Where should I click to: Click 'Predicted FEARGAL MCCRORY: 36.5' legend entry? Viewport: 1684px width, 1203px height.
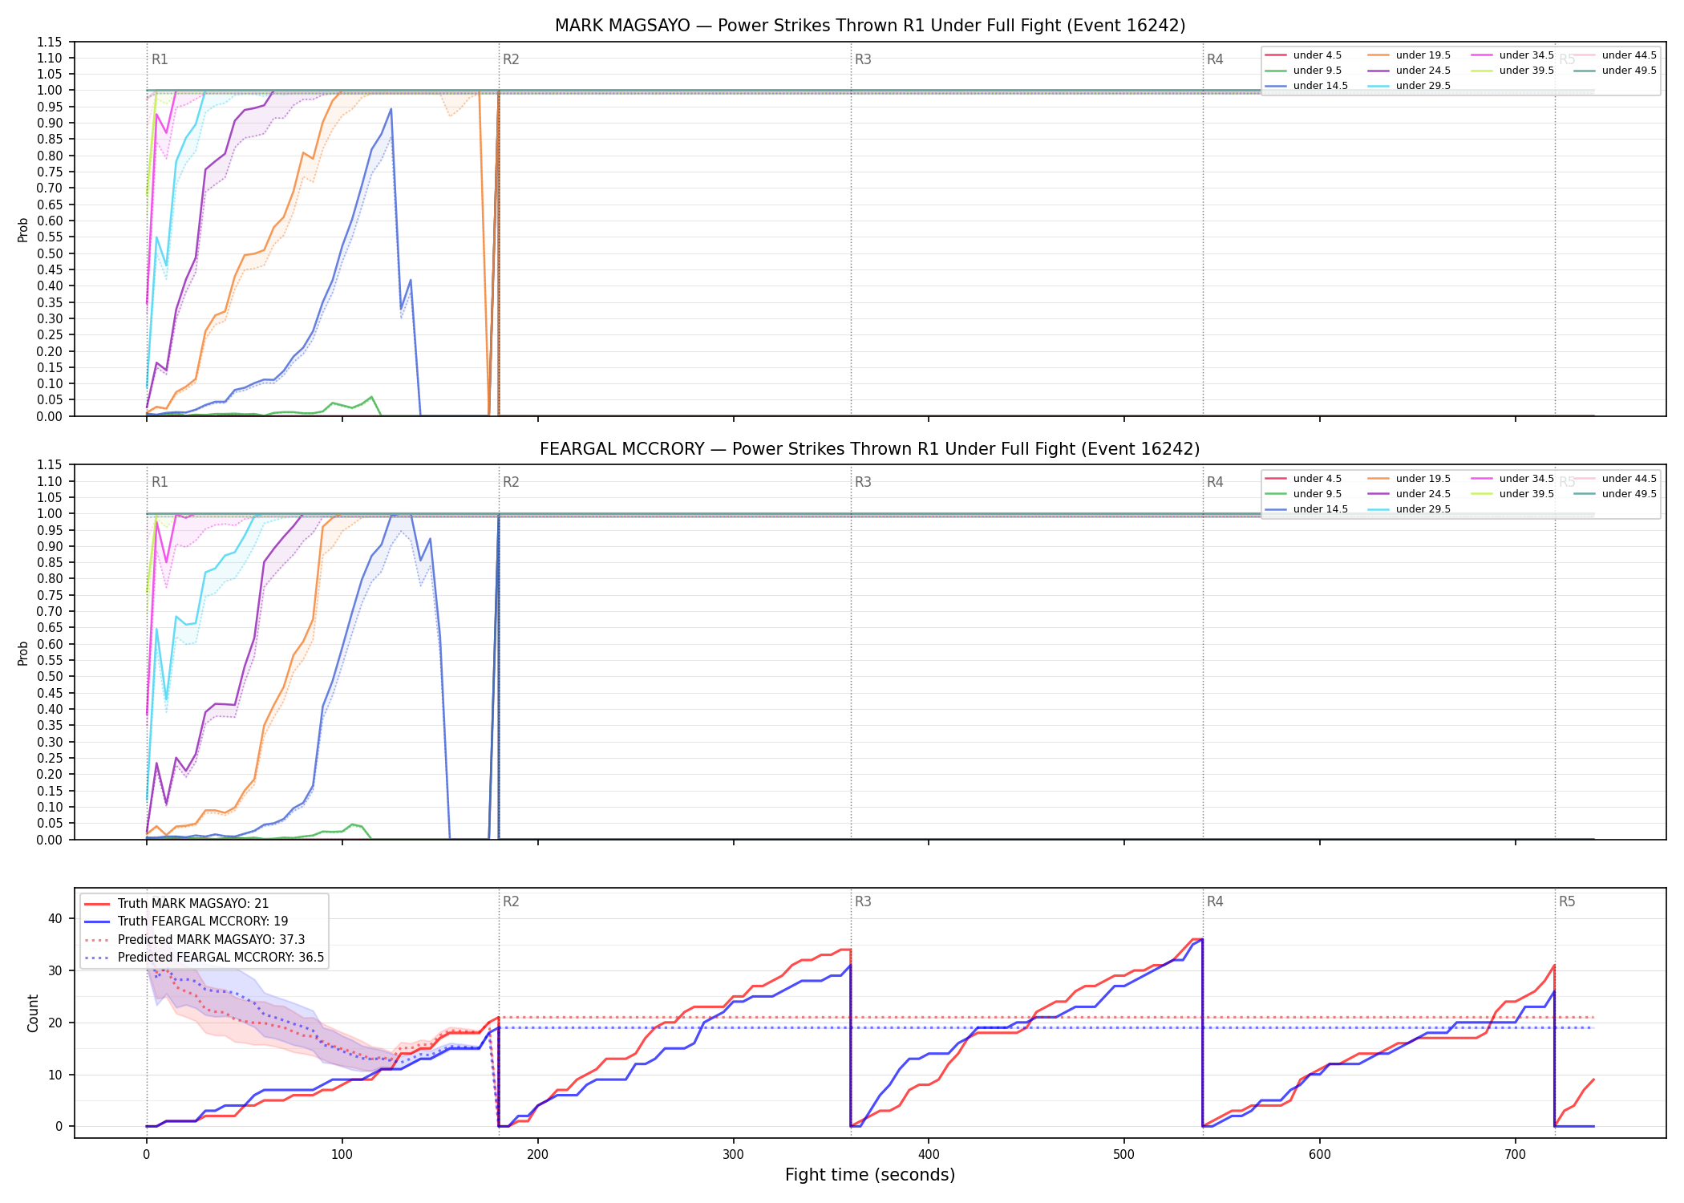[x=204, y=958]
